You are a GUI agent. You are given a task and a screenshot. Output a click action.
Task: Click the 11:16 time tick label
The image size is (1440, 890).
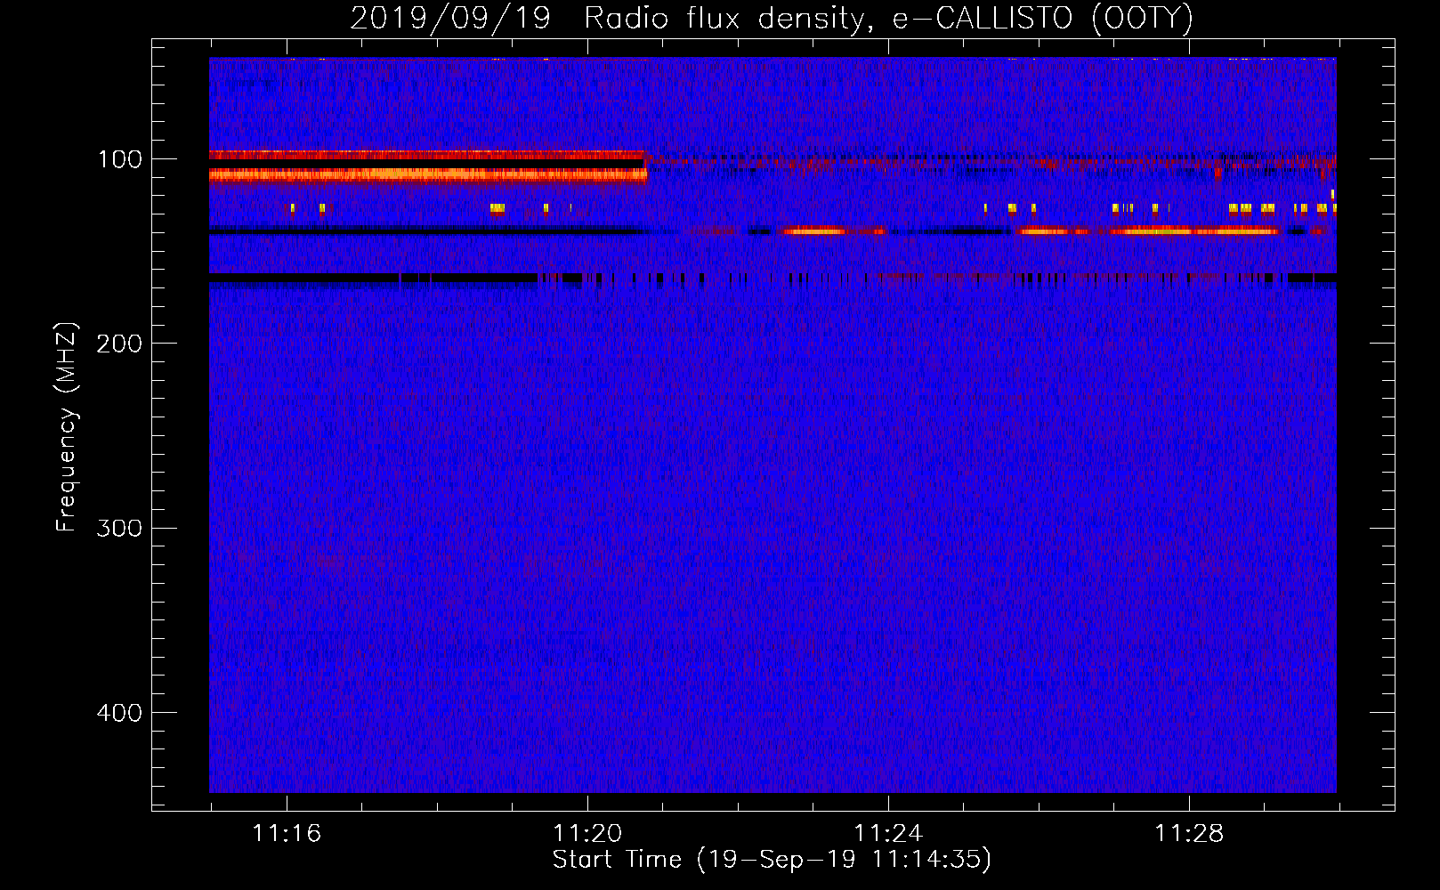click(x=287, y=833)
